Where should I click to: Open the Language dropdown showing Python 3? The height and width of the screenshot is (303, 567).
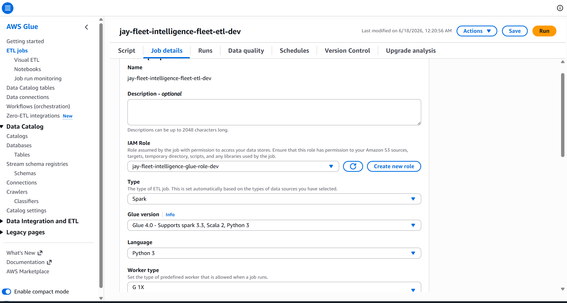pyautogui.click(x=274, y=253)
